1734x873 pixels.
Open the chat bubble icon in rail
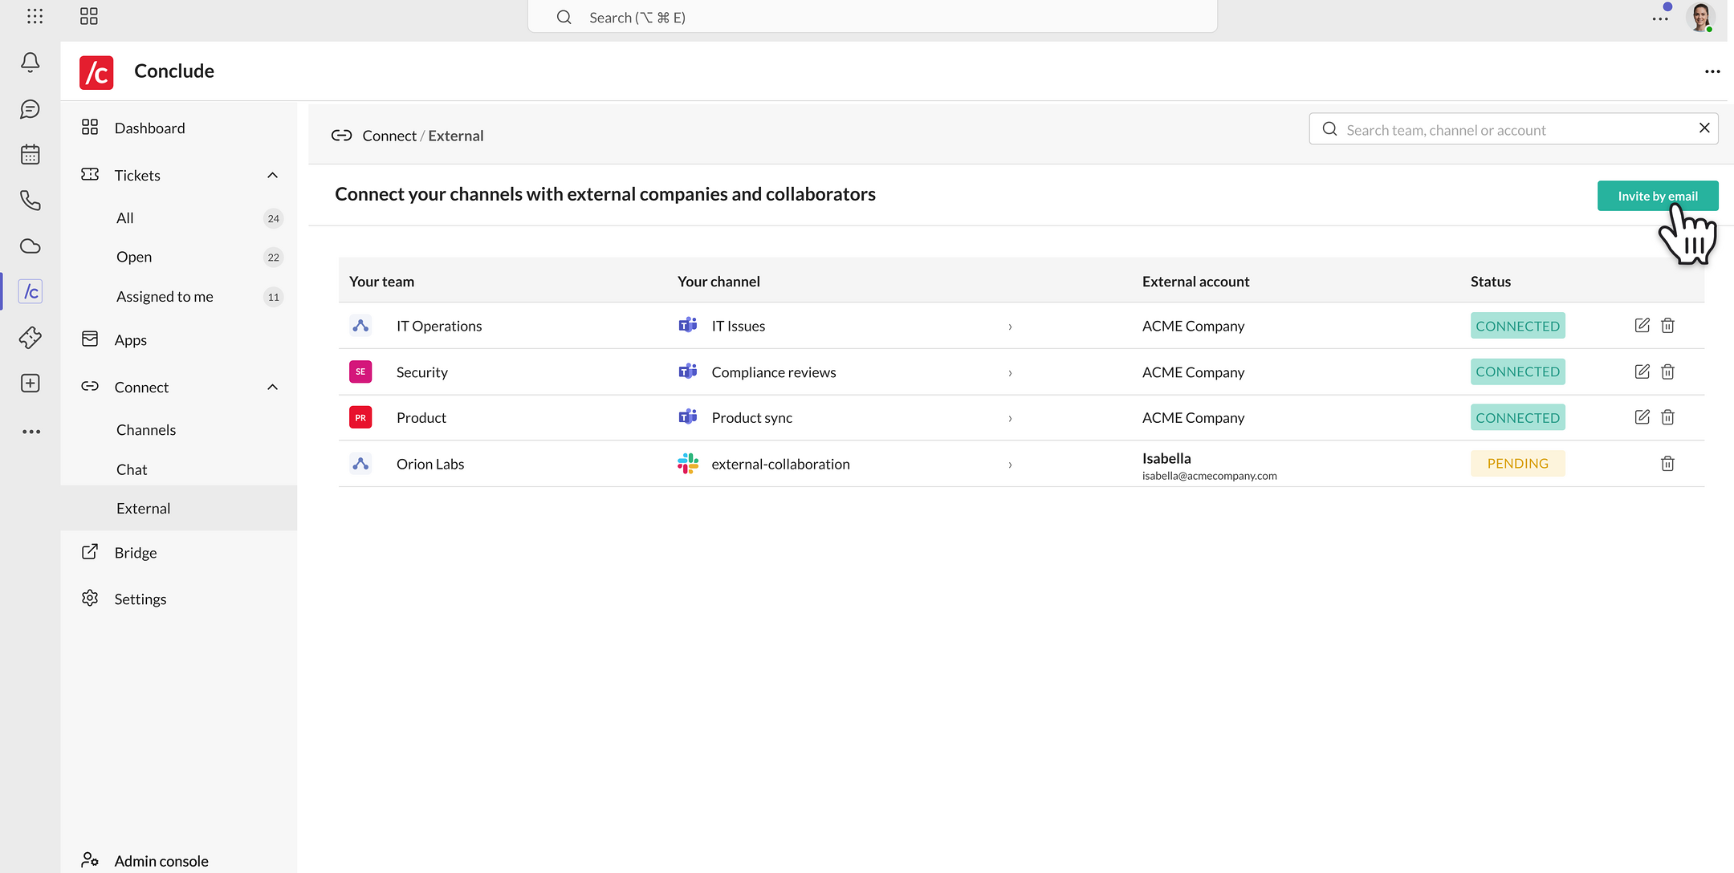pyautogui.click(x=31, y=109)
